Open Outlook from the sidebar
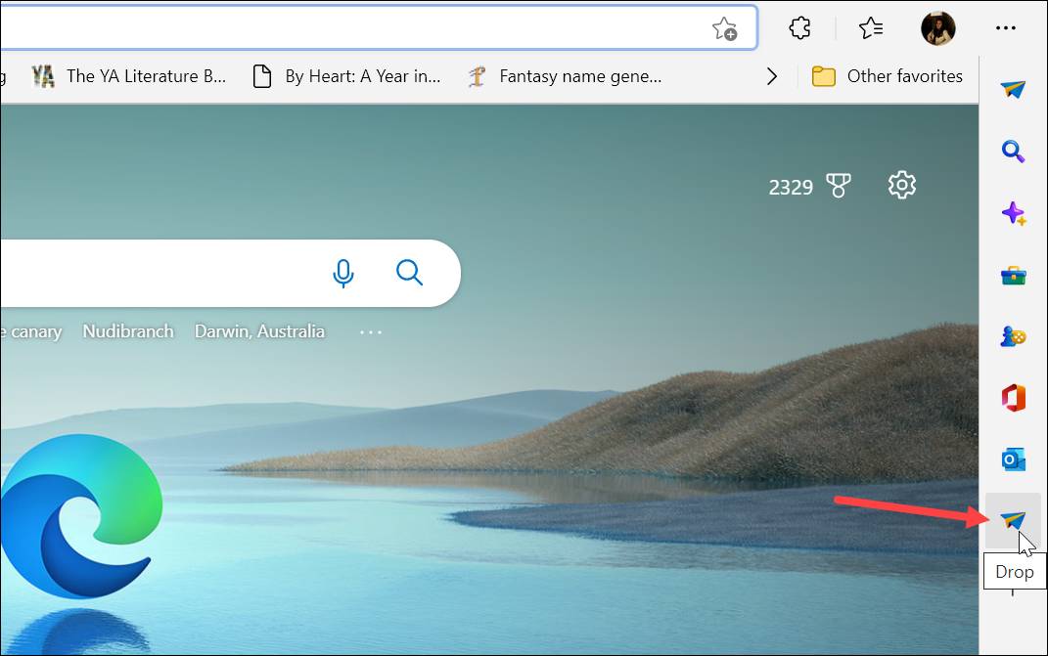1048x656 pixels. [1014, 459]
